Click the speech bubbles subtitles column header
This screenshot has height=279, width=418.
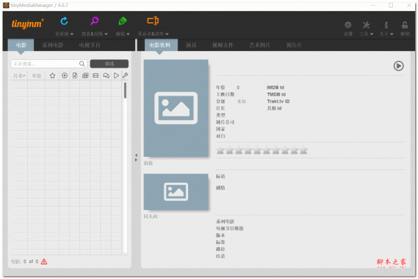tap(106, 75)
